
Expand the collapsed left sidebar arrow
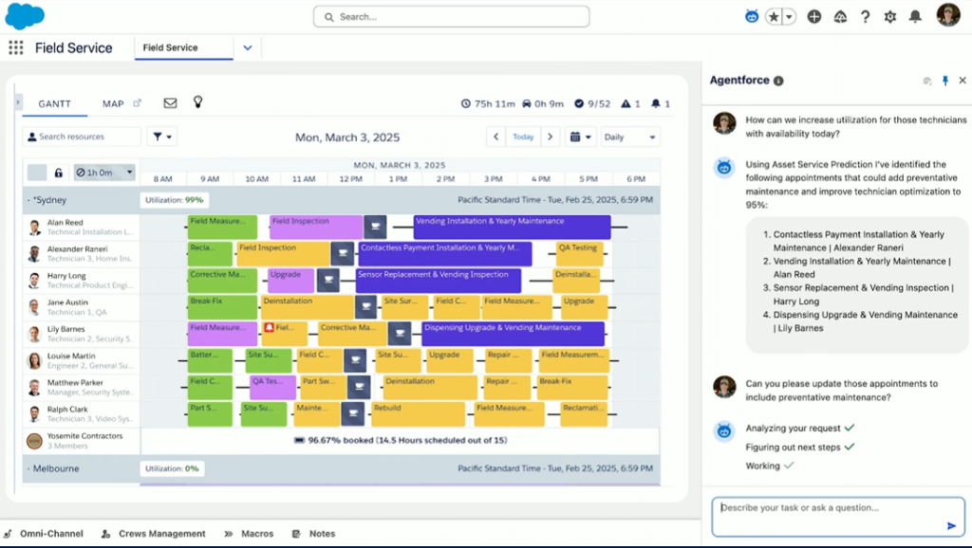tap(18, 102)
